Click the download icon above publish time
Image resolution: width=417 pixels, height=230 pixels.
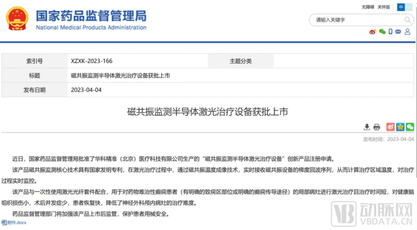coord(367,127)
